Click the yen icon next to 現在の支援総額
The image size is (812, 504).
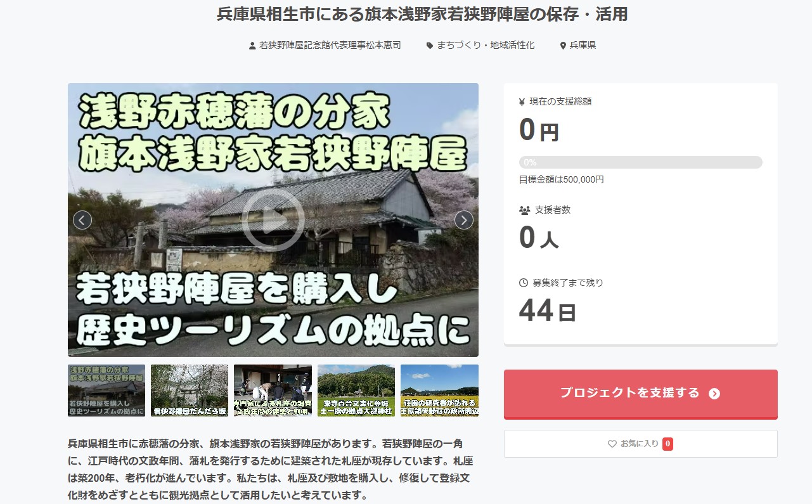point(522,102)
